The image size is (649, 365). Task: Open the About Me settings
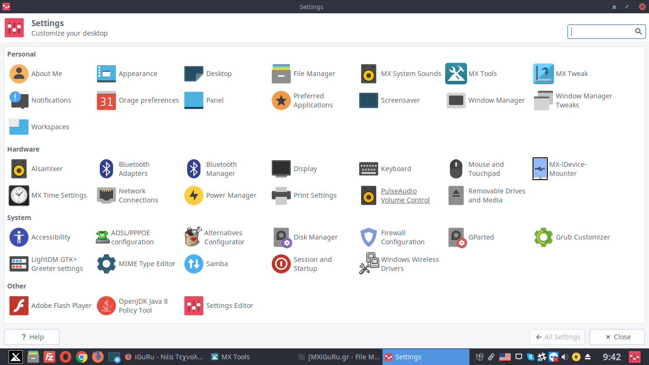coord(36,74)
